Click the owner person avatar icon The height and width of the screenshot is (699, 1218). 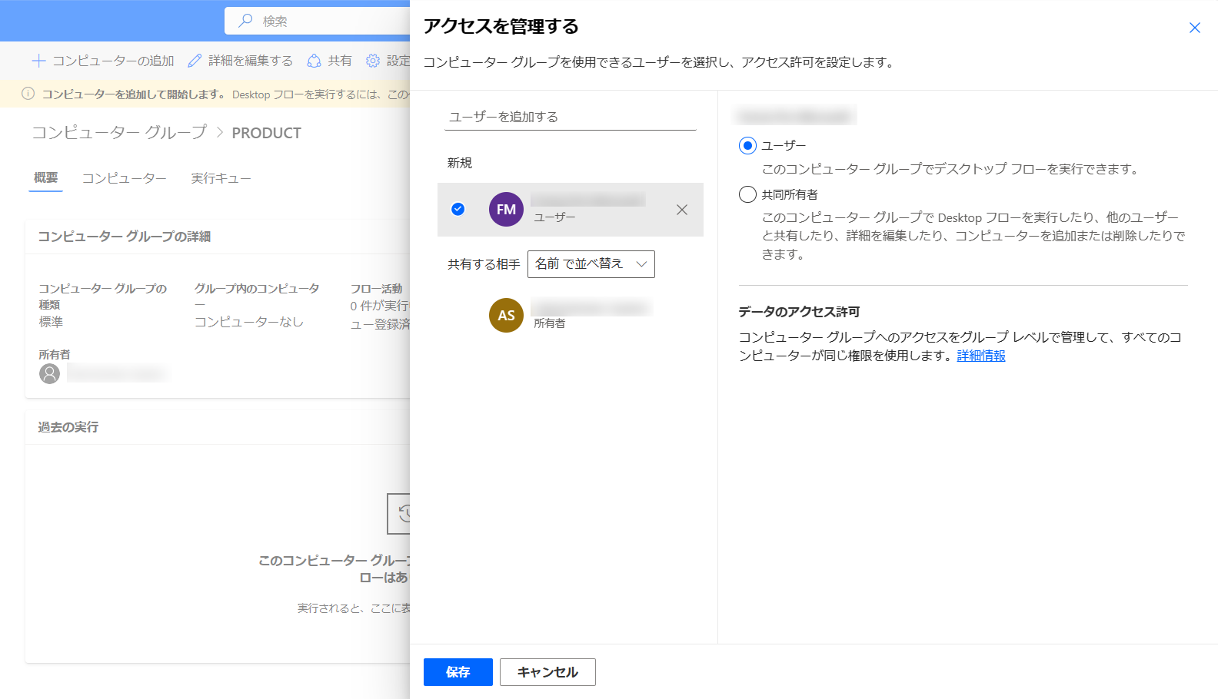coord(49,374)
